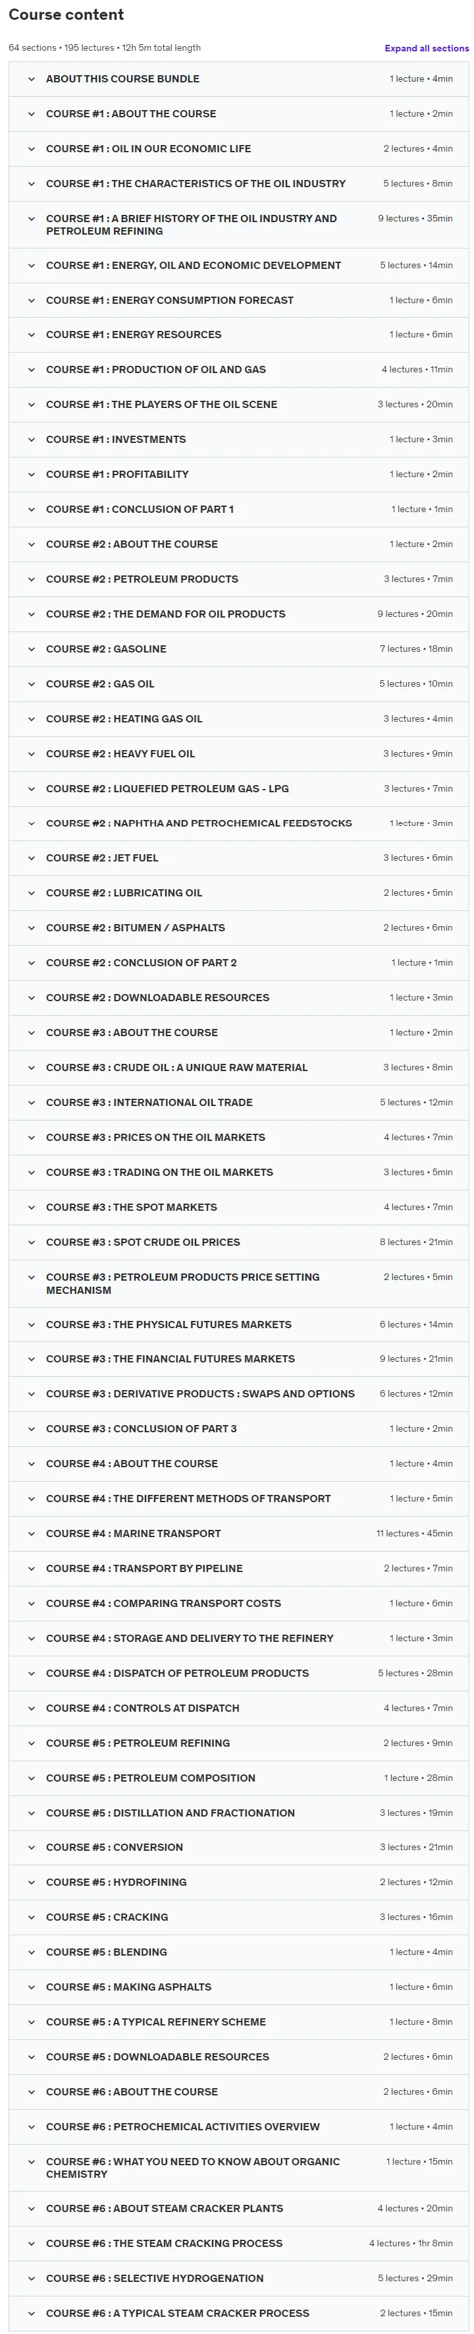Toggle chevron for COURSE #2 : JET FUEL
Screen dimensions: 474x2334
pyautogui.click(x=32, y=857)
